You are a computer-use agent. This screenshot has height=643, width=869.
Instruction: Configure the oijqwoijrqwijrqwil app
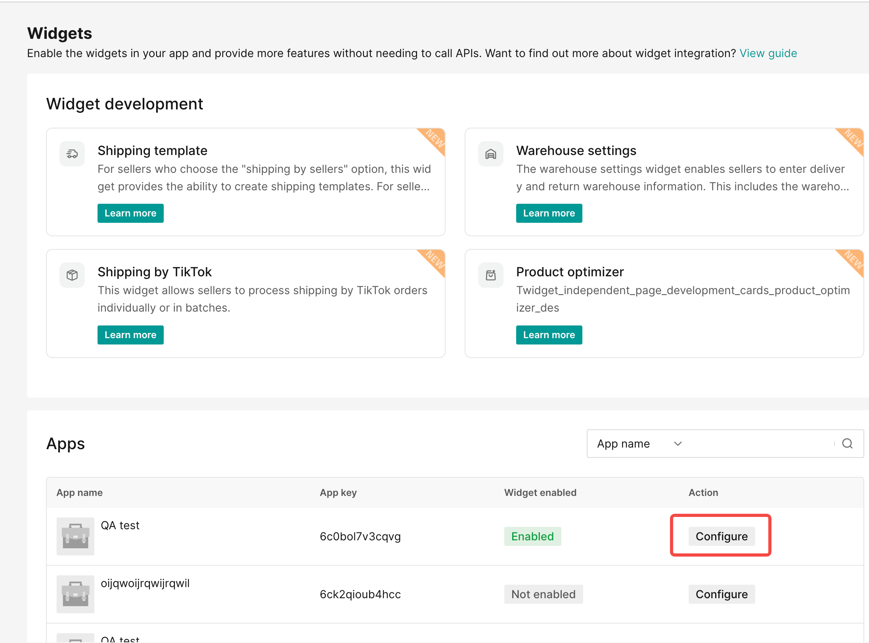pyautogui.click(x=722, y=594)
